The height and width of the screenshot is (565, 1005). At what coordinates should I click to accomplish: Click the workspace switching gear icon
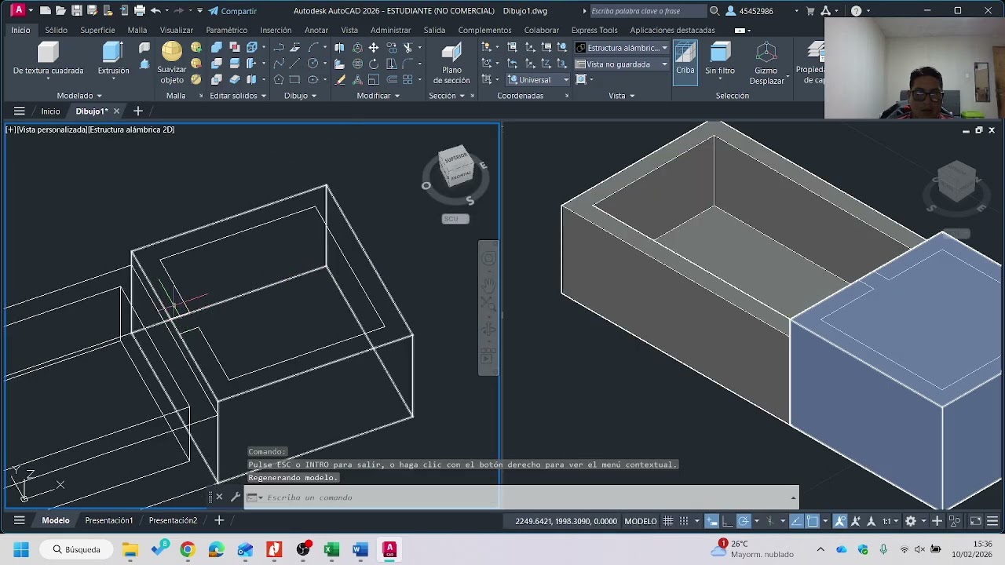pyautogui.click(x=911, y=520)
